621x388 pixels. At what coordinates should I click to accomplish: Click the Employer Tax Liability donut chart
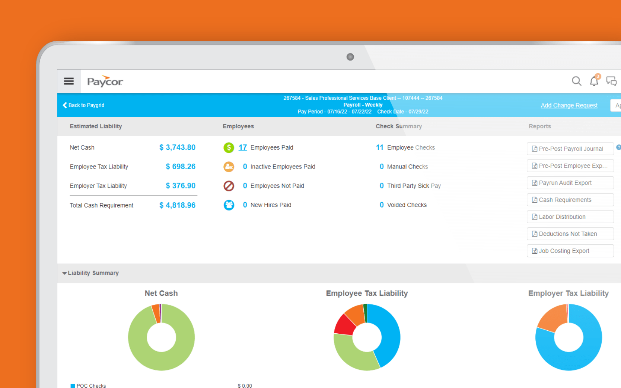(x=569, y=337)
